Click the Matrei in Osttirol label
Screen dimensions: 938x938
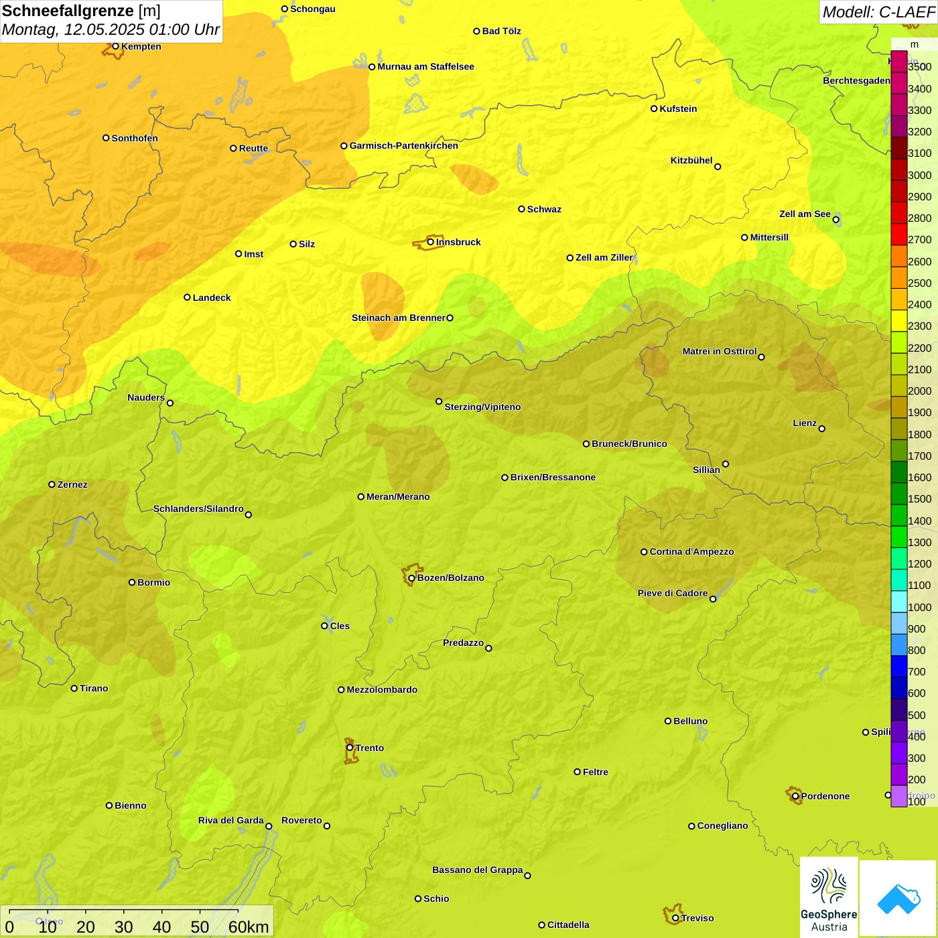720,351
